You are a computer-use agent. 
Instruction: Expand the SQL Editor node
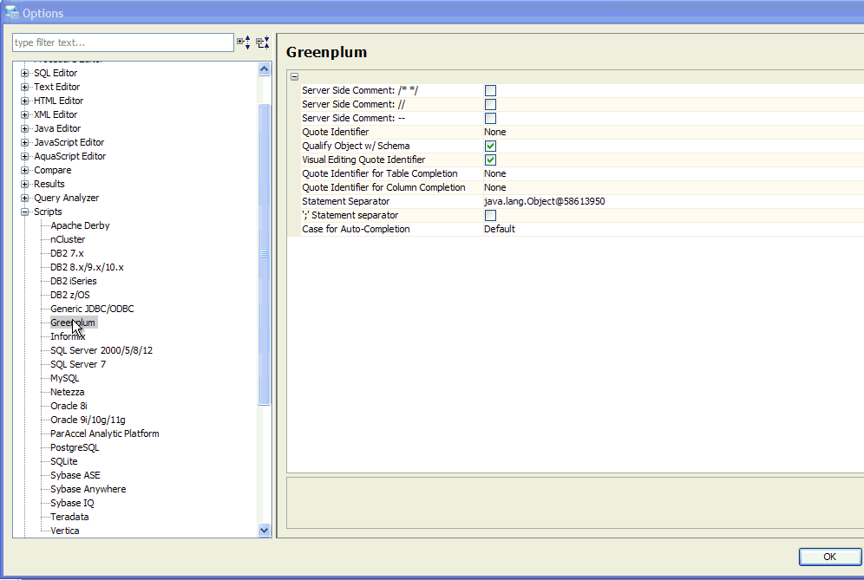point(24,73)
